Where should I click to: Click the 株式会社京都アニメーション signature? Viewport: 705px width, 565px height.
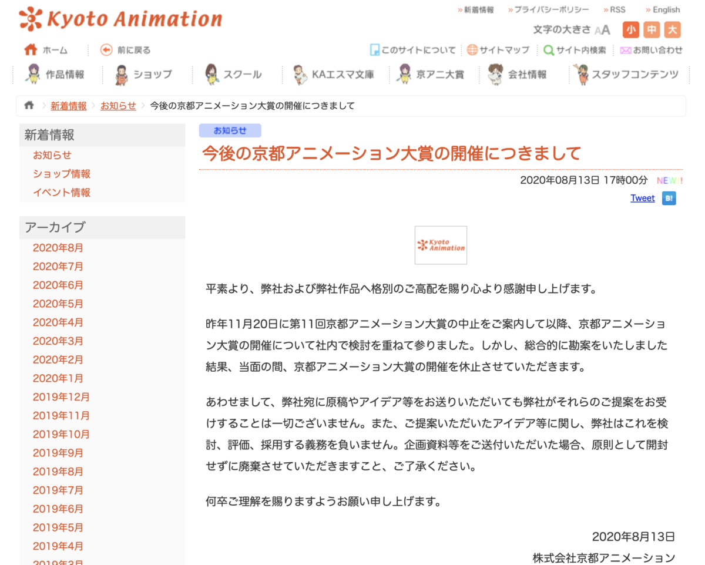tap(604, 557)
